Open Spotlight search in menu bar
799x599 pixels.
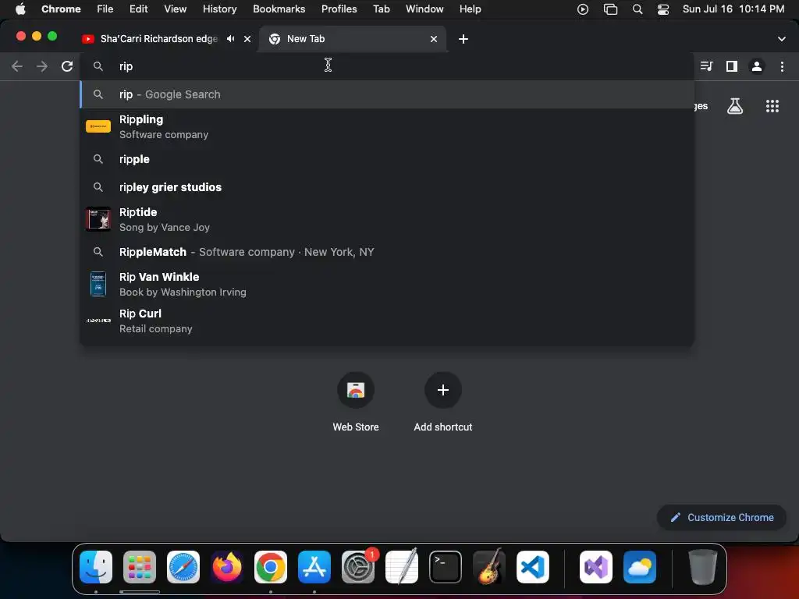(x=637, y=9)
